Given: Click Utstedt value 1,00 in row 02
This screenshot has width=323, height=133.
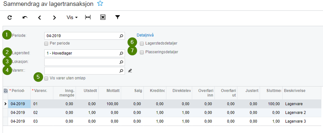Looking at the screenshot, I should 87,113.
